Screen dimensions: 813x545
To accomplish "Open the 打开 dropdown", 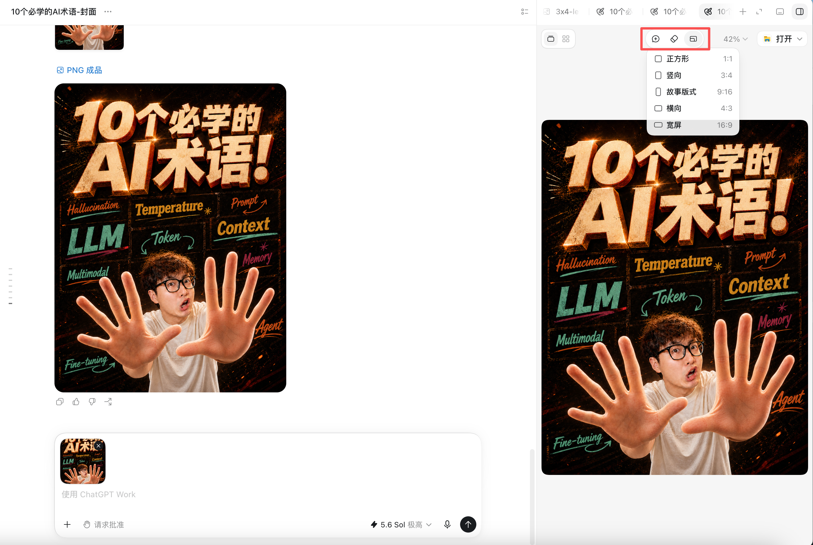I will 782,39.
